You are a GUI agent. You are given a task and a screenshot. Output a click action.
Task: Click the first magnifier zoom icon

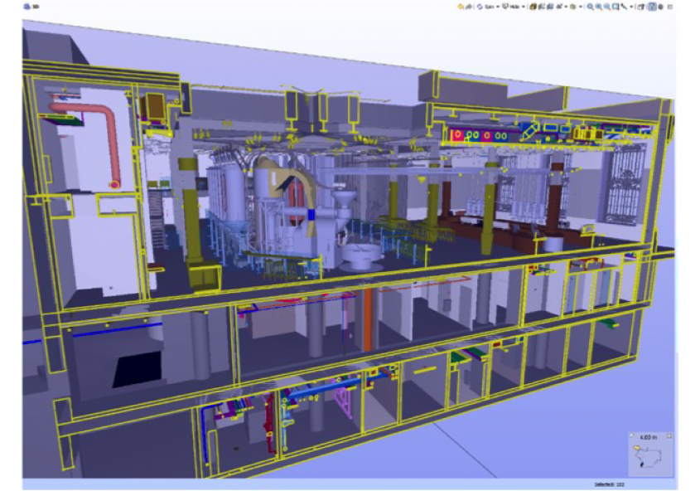coord(590,7)
